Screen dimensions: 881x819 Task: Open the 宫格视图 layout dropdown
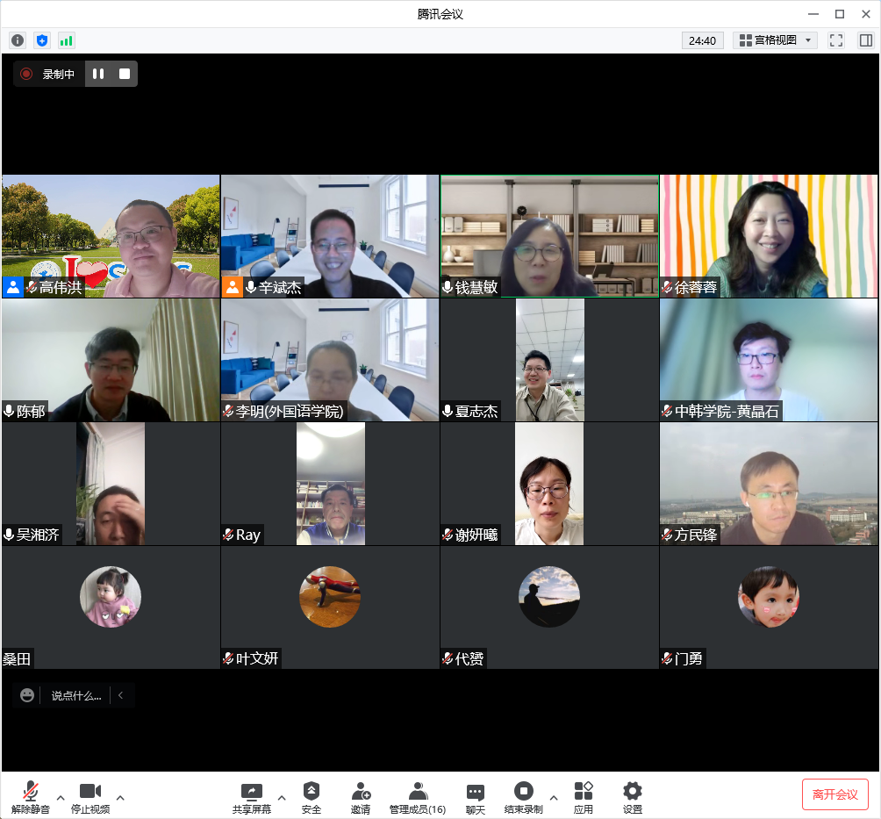(776, 40)
